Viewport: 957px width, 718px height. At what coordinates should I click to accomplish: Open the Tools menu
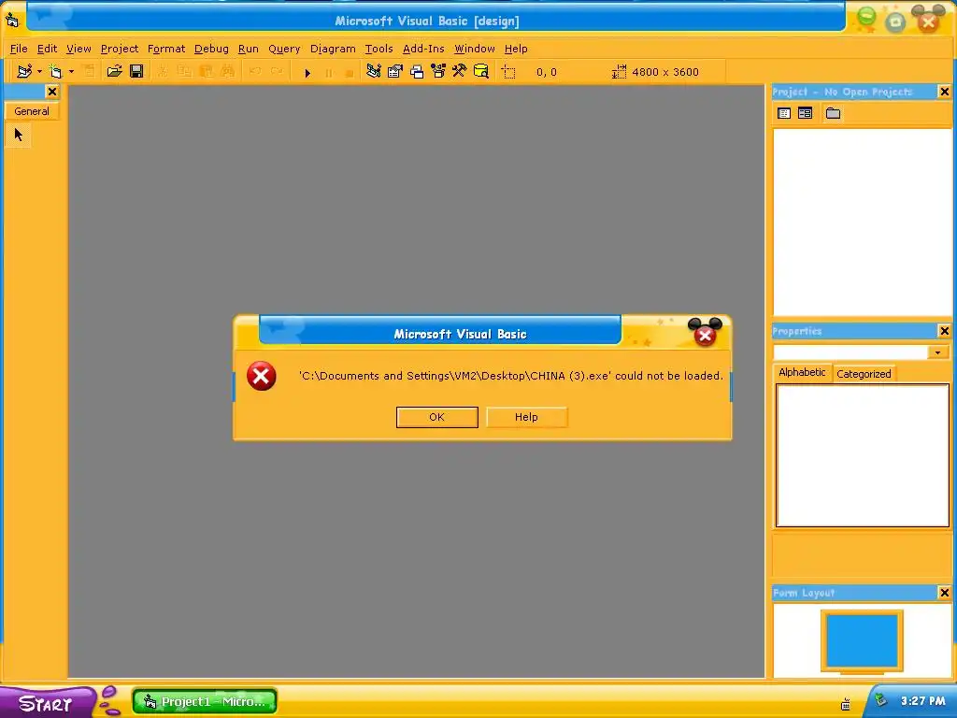(x=379, y=49)
